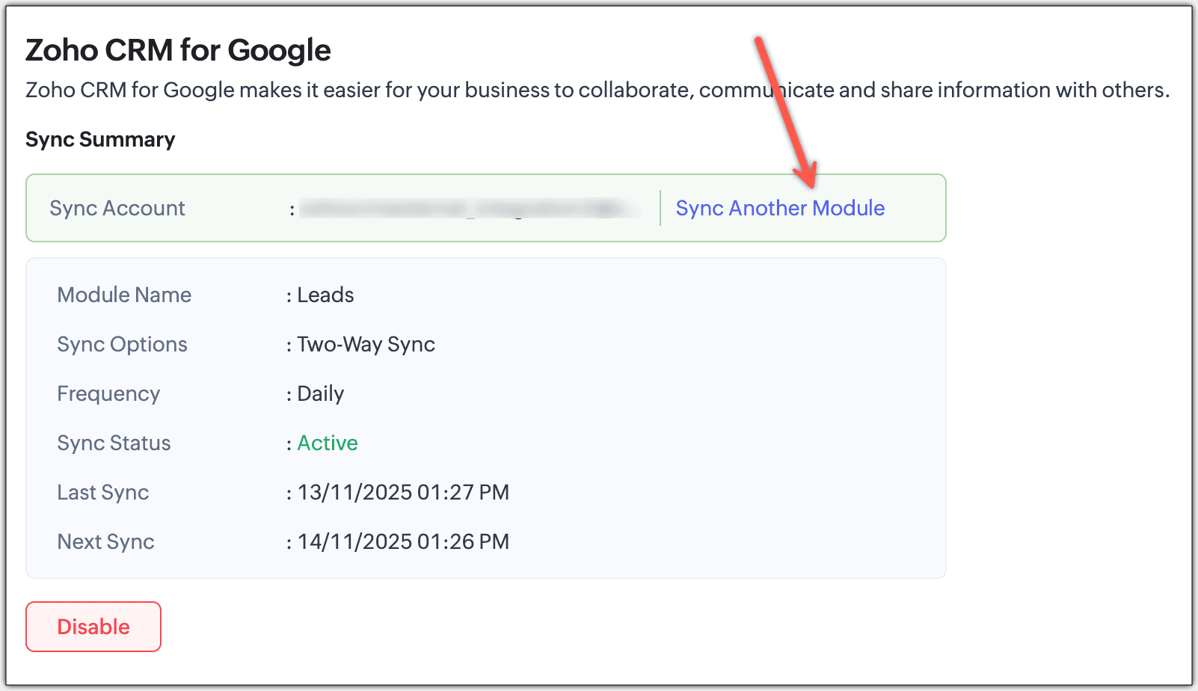Click the description text below the title
Viewport: 1198px width, 691px height.
click(597, 90)
